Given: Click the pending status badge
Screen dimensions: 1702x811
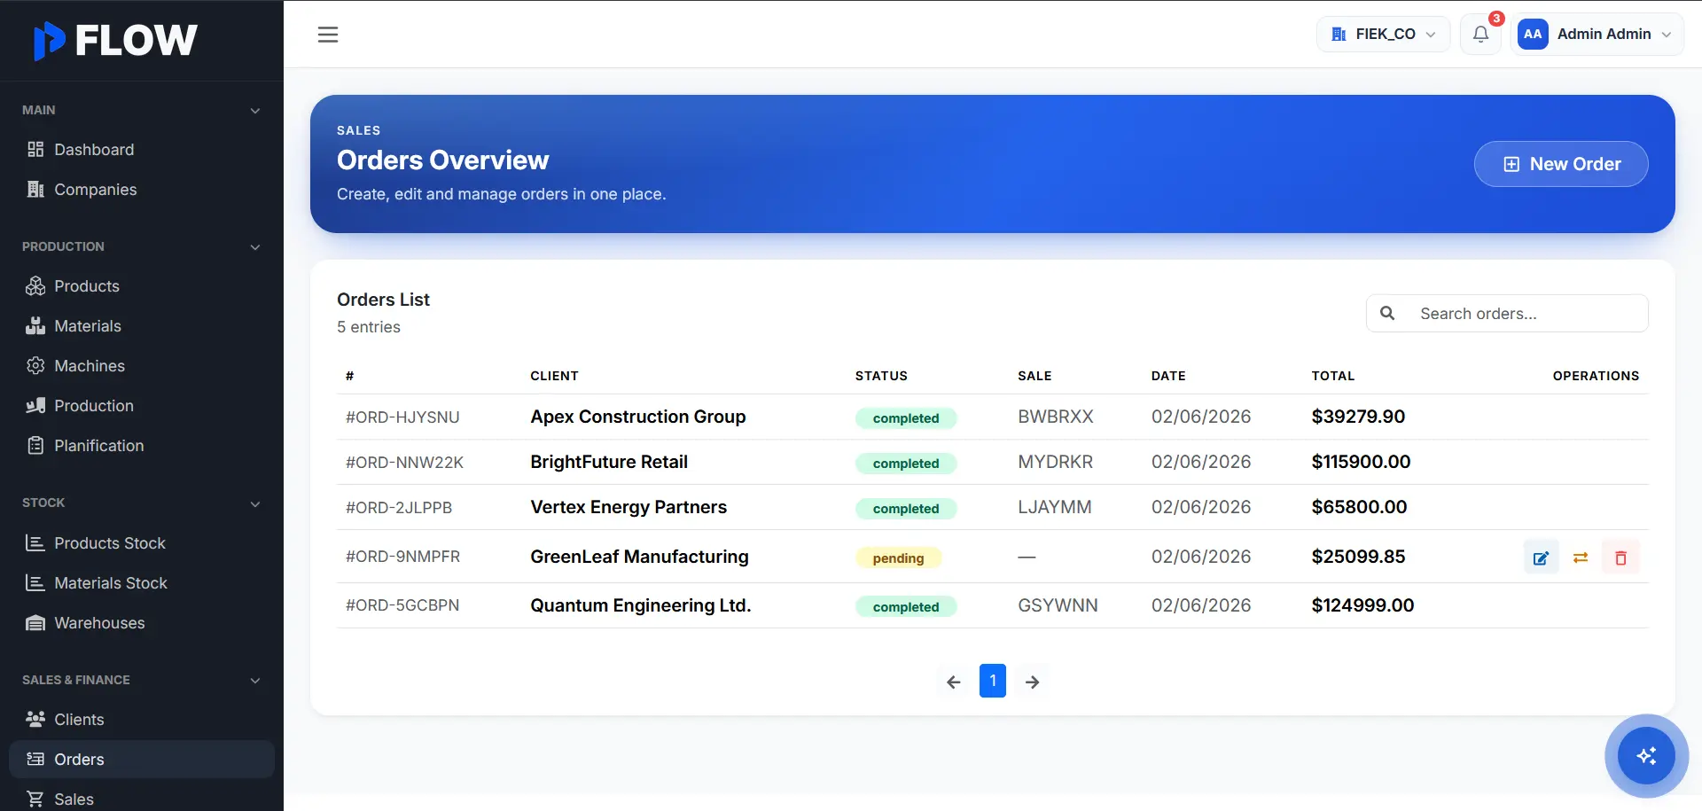Looking at the screenshot, I should click(x=898, y=558).
